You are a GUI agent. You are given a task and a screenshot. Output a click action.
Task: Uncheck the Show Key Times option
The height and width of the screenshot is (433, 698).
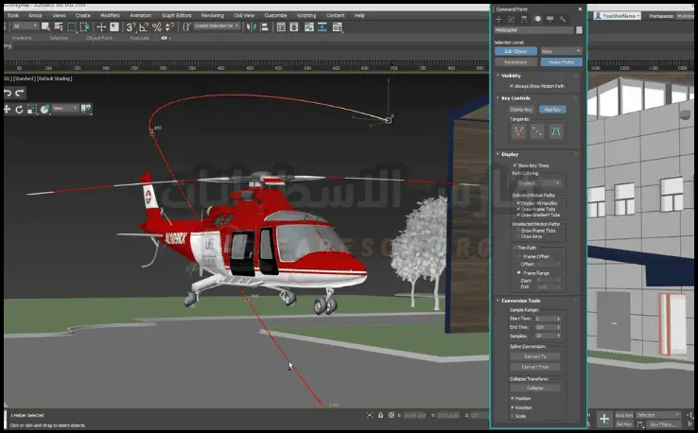[x=515, y=165]
